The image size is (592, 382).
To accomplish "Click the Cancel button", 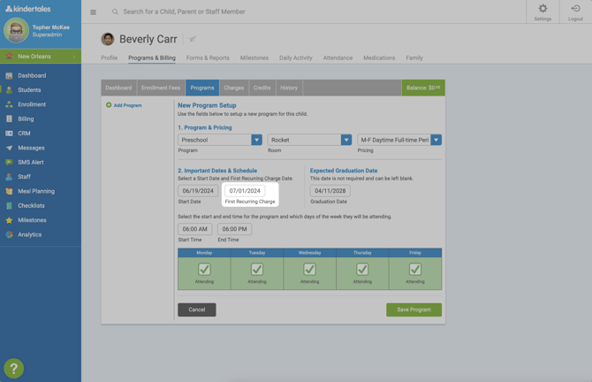I will [x=196, y=309].
